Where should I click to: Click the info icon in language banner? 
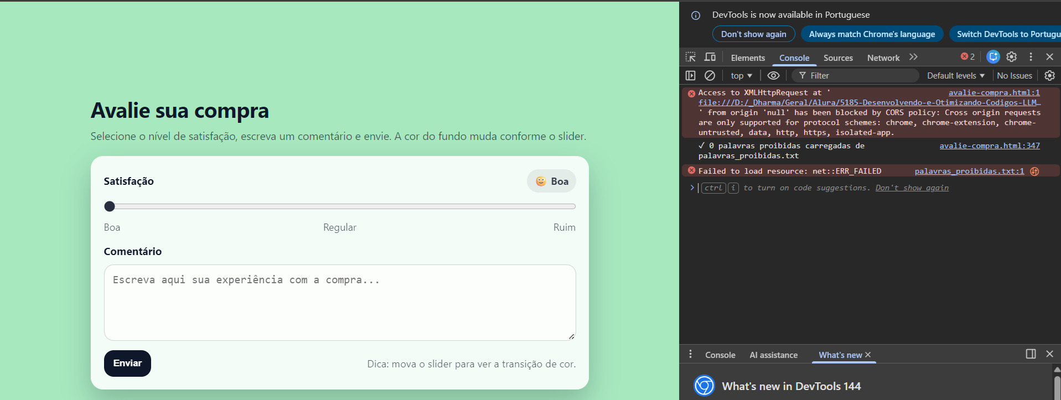(x=696, y=15)
